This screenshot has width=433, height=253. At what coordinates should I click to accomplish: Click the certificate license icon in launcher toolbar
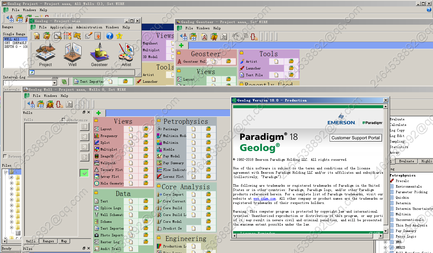point(98,36)
